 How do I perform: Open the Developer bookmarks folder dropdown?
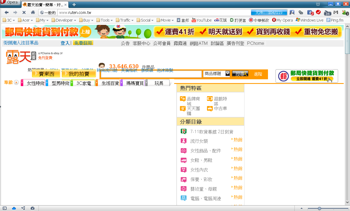[64, 20]
